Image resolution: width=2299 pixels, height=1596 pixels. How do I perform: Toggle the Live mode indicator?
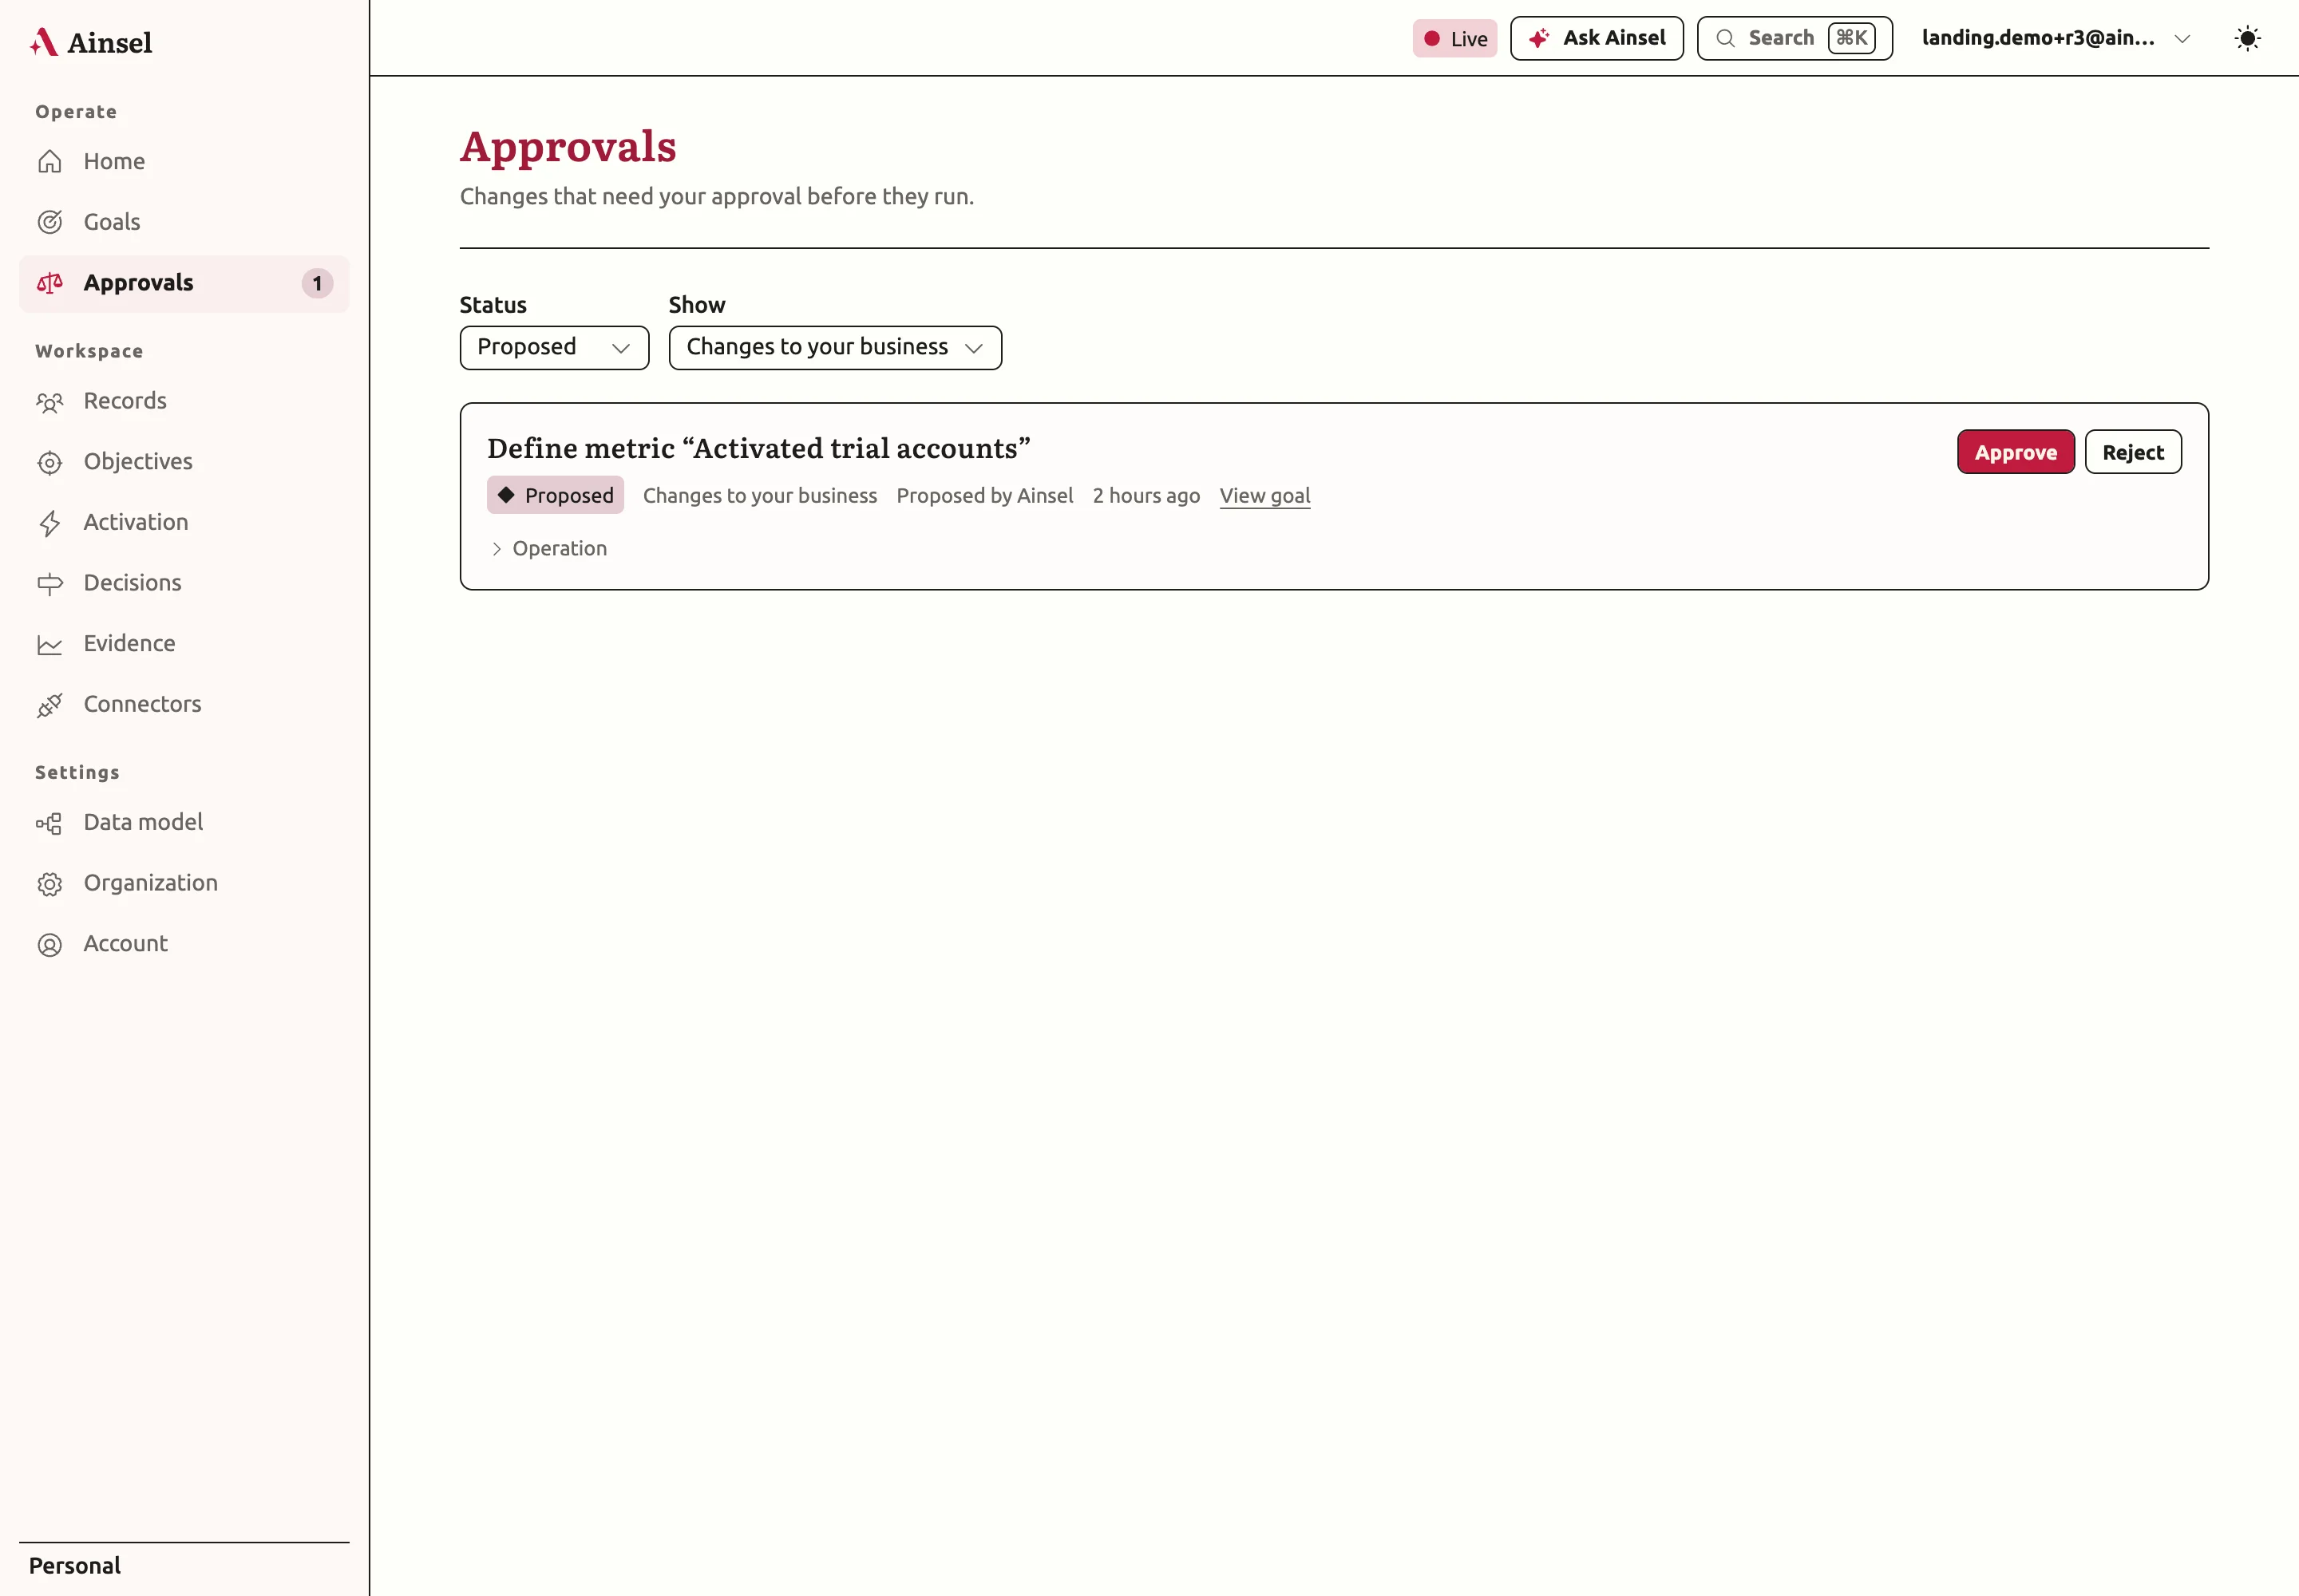[1454, 38]
